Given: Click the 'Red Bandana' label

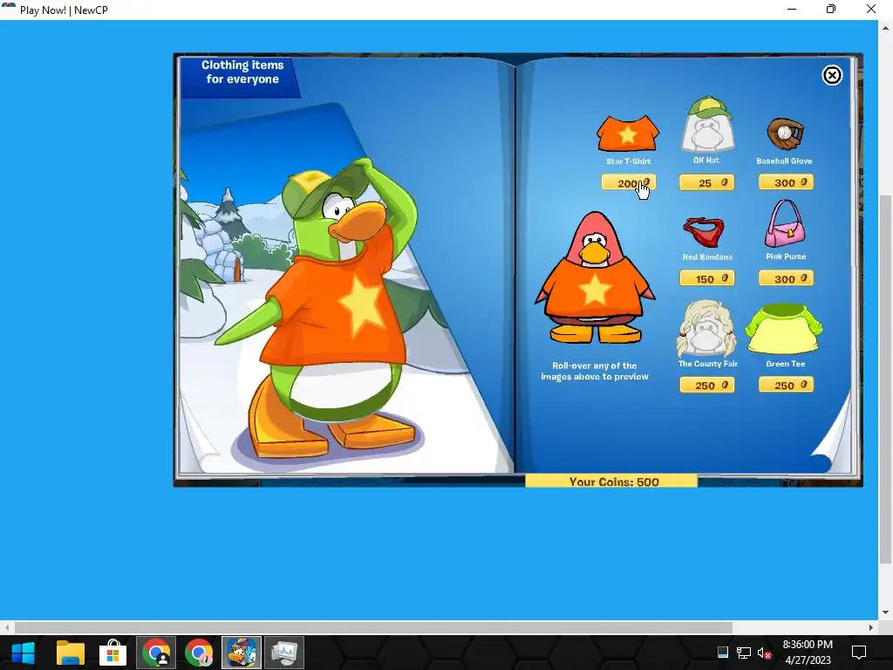Looking at the screenshot, I should tap(707, 257).
